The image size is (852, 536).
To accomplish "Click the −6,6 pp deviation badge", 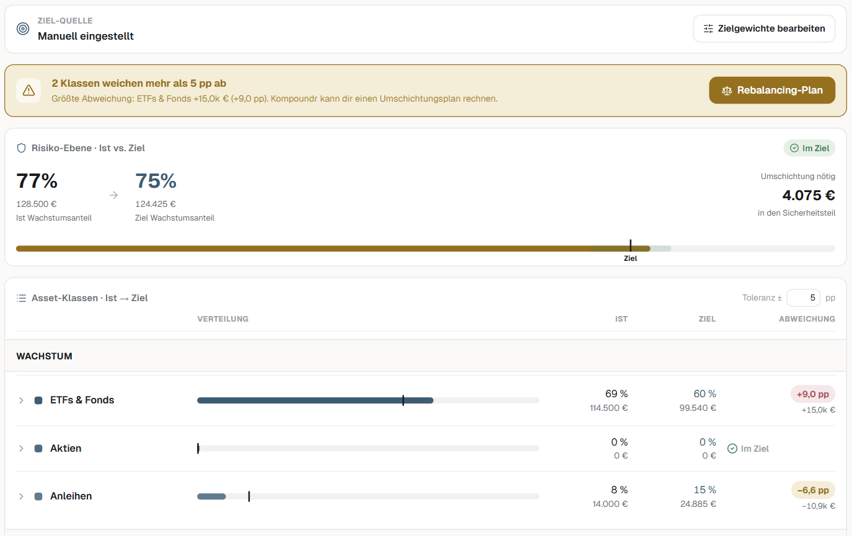I will click(x=813, y=490).
